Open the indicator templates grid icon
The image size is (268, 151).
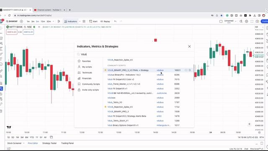[84, 21]
